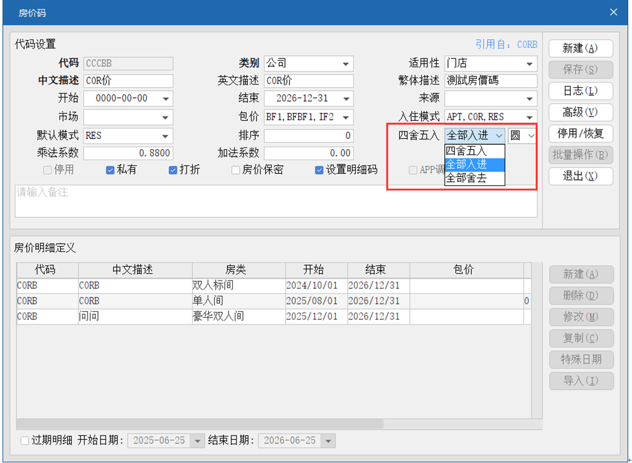Click the 代码 column header
Image resolution: width=632 pixels, height=463 pixels.
pos(48,270)
